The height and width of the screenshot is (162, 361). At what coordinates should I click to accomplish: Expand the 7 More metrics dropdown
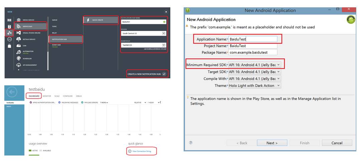(x=104, y=102)
